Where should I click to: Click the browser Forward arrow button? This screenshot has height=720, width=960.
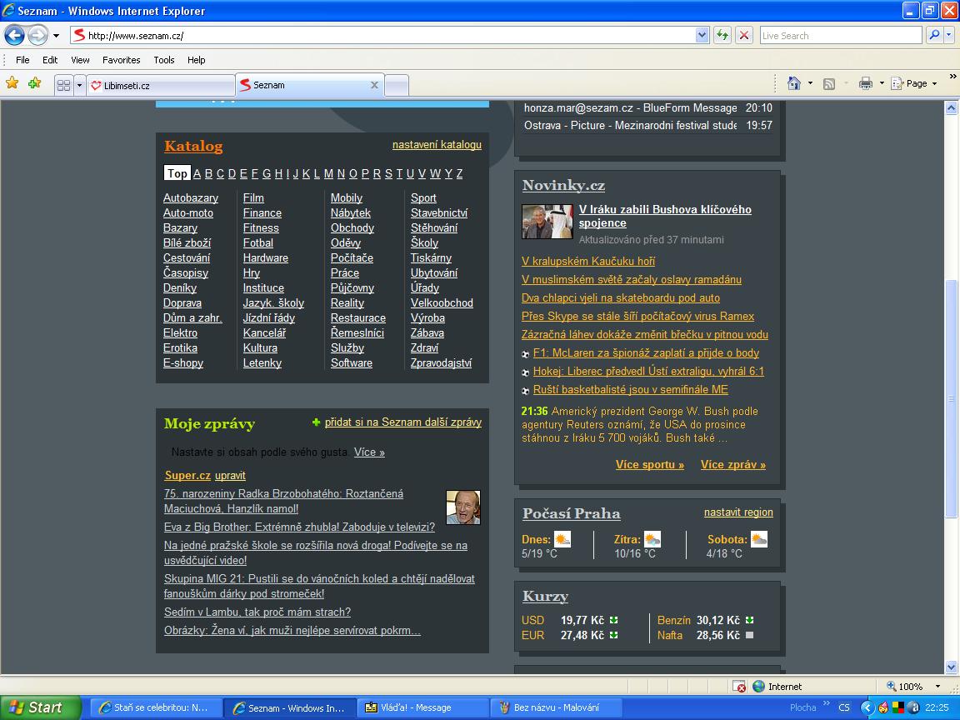(x=38, y=35)
